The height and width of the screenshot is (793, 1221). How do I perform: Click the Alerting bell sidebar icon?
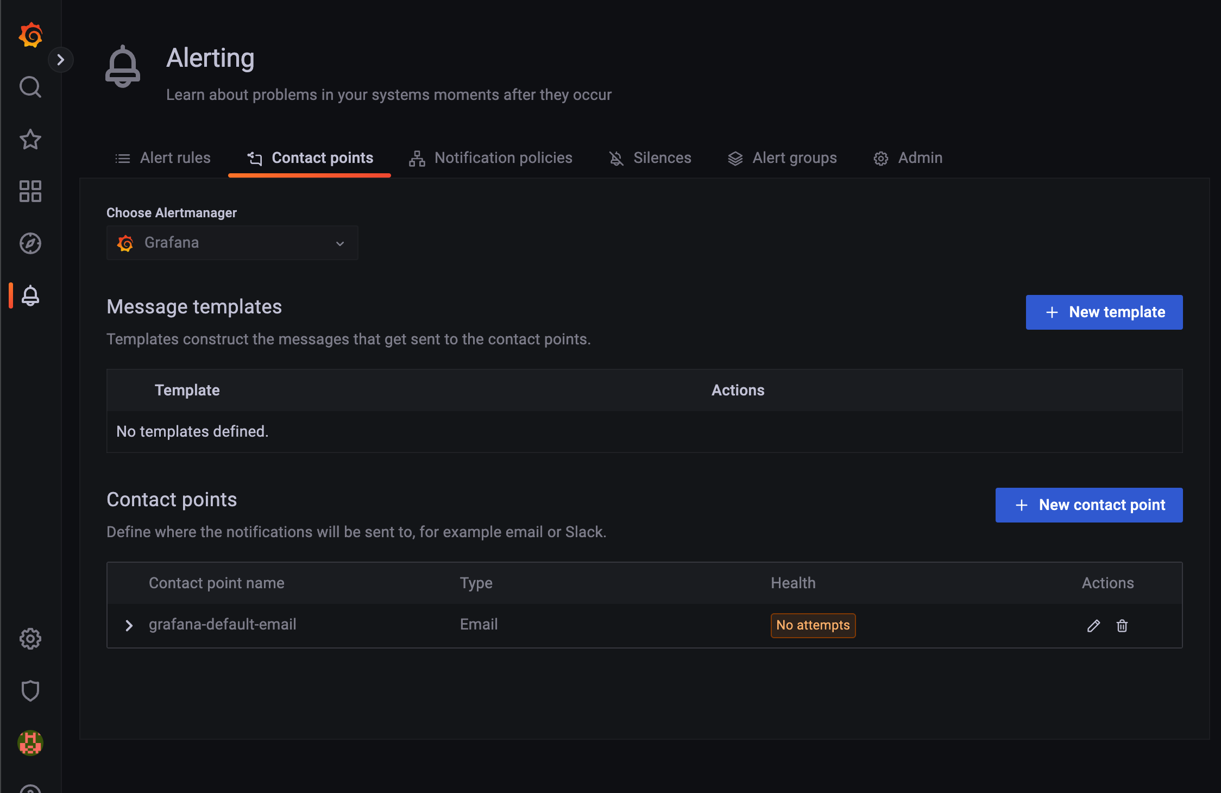(x=30, y=295)
